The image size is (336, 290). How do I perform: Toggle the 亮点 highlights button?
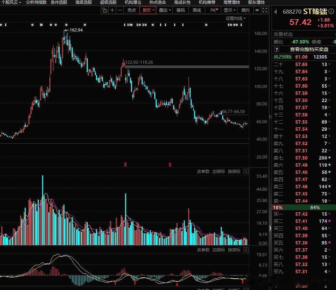[131, 10]
